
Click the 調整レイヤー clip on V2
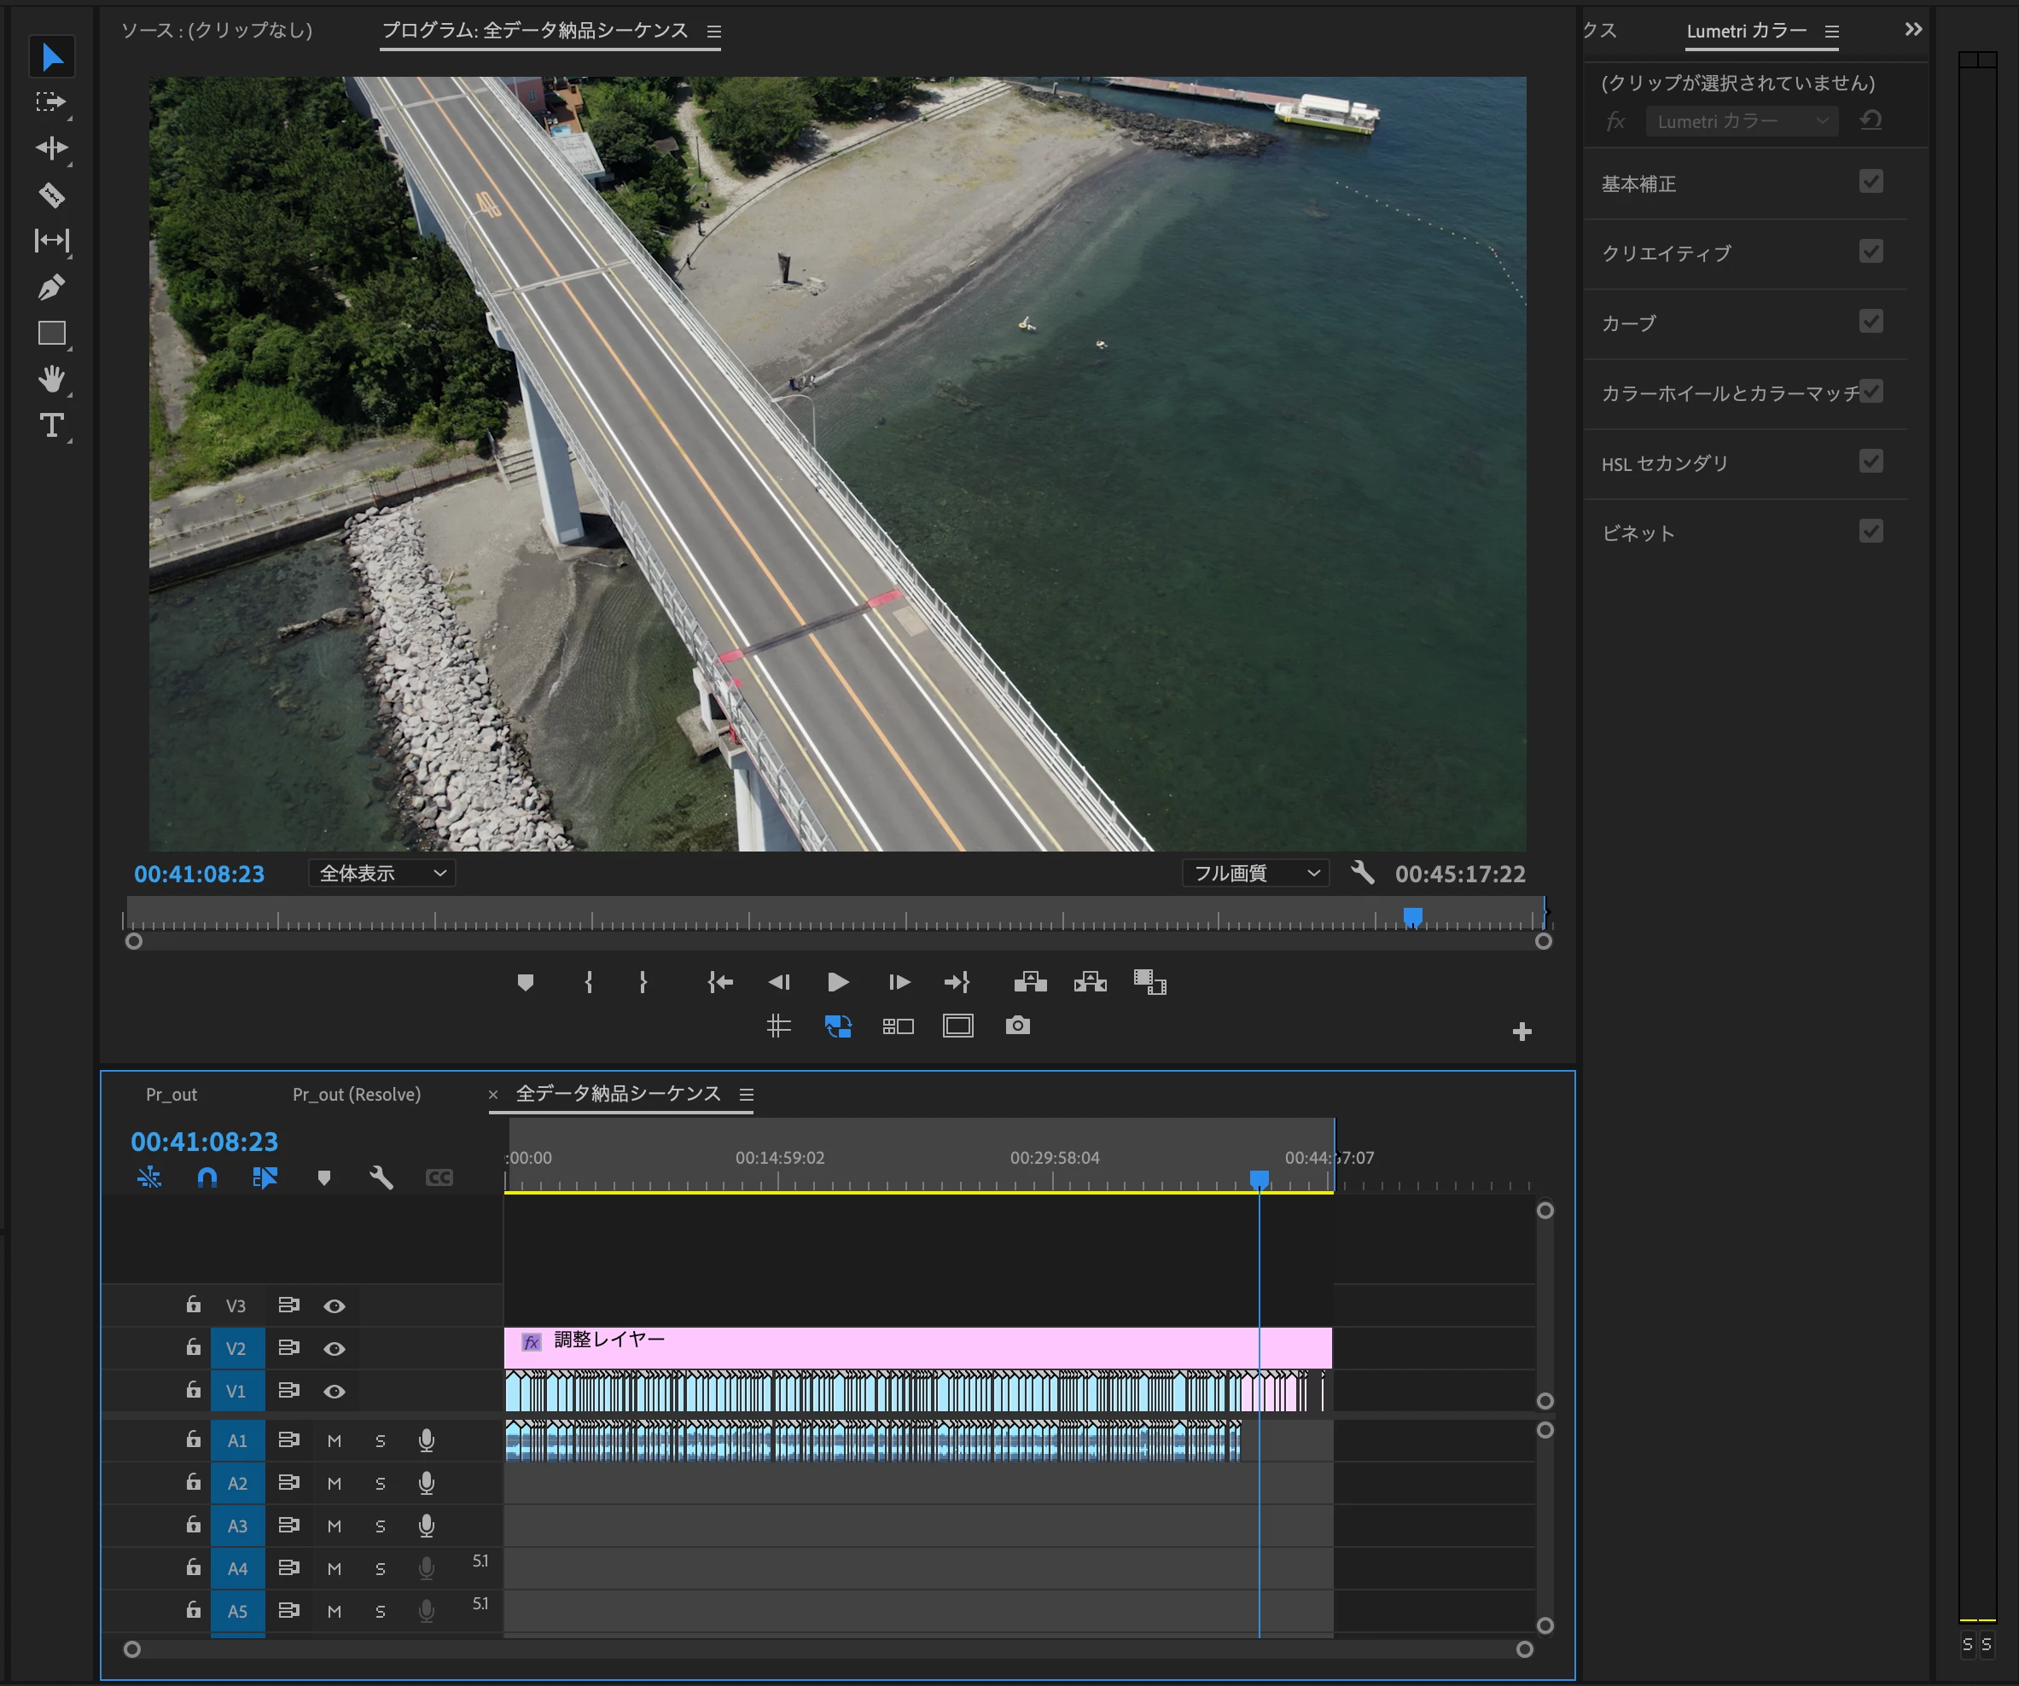point(865,1347)
